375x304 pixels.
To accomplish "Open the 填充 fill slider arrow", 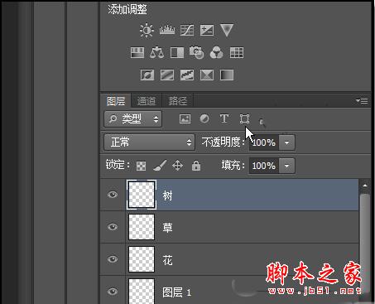I will click(287, 166).
